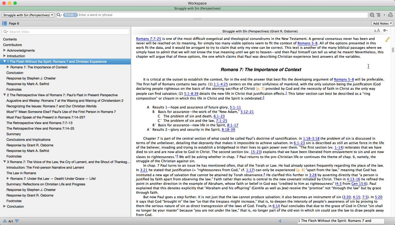This screenshot has width=395, height=225.
Task: Click magnifier icon in Search titles field
Action: click(6, 32)
